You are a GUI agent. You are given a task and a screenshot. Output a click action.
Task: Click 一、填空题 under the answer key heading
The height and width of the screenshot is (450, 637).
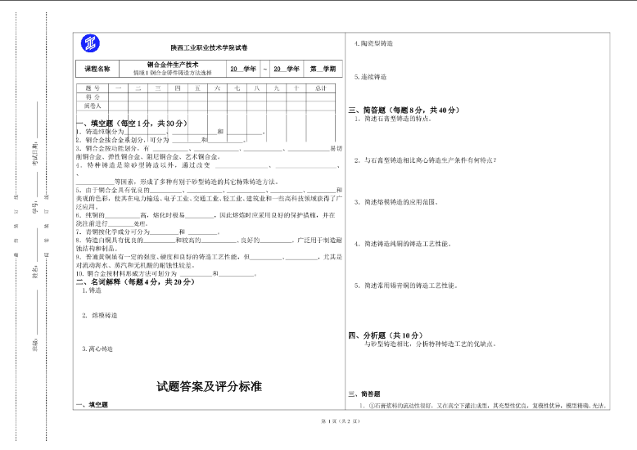pos(93,404)
